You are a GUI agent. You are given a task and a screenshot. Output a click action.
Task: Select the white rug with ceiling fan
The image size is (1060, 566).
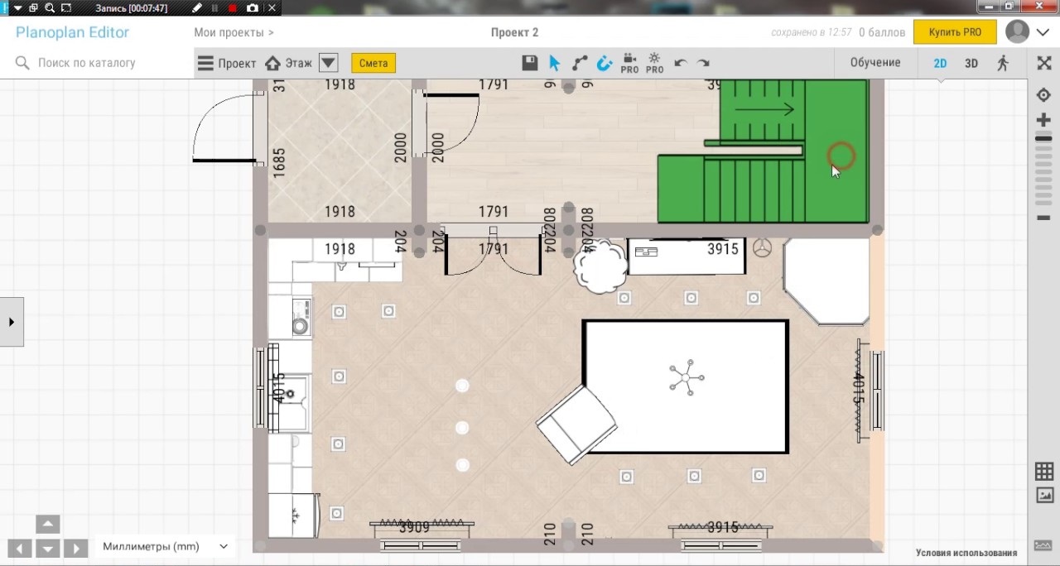point(686,386)
